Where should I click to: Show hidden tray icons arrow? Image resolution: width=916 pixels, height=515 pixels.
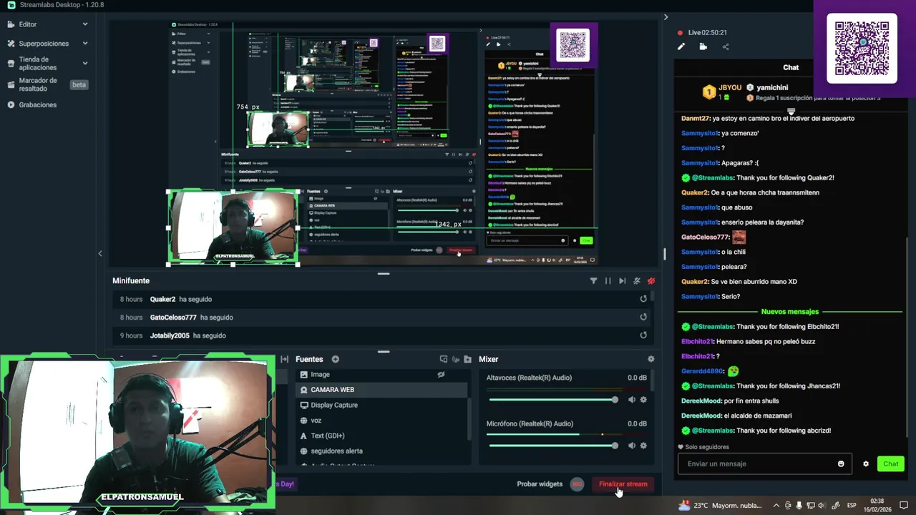coord(776,505)
